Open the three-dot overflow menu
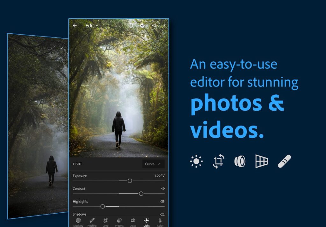The image size is (326, 227). [164, 26]
